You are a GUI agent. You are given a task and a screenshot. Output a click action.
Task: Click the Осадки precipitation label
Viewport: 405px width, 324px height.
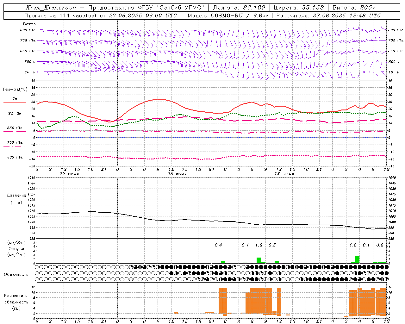[16, 249]
